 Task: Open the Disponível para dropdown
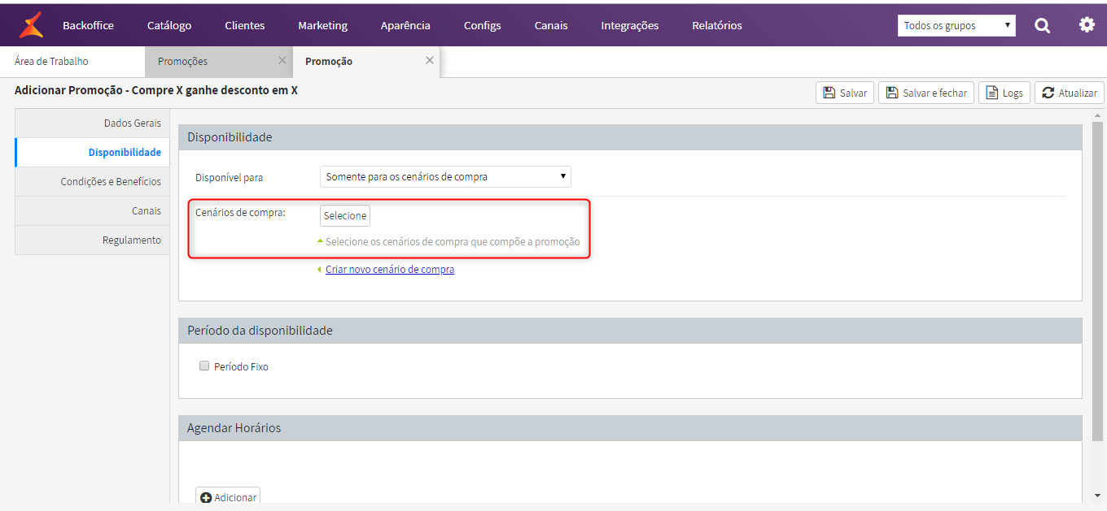point(445,176)
